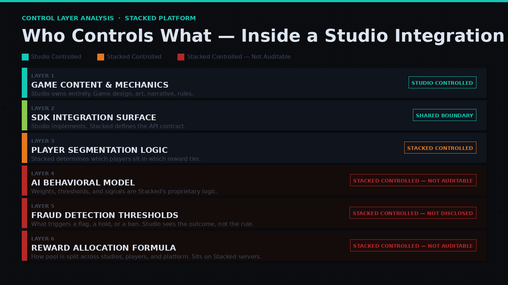Click the NOT AUDITABLE badge on AI Behavioral Model
Viewport: 508px width, 285px height.
pos(413,180)
